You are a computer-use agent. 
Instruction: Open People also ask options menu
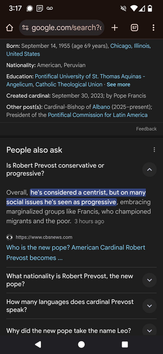point(154,150)
